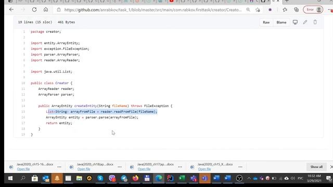The image size is (333, 187).
Task: Open file link for Java(2020)_ch15_X docx
Action: [204, 169]
